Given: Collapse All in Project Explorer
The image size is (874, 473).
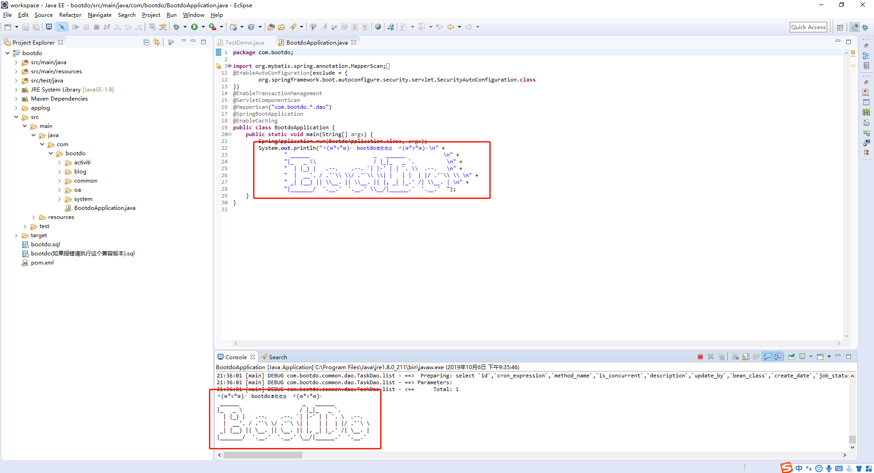Looking at the screenshot, I should [x=146, y=42].
